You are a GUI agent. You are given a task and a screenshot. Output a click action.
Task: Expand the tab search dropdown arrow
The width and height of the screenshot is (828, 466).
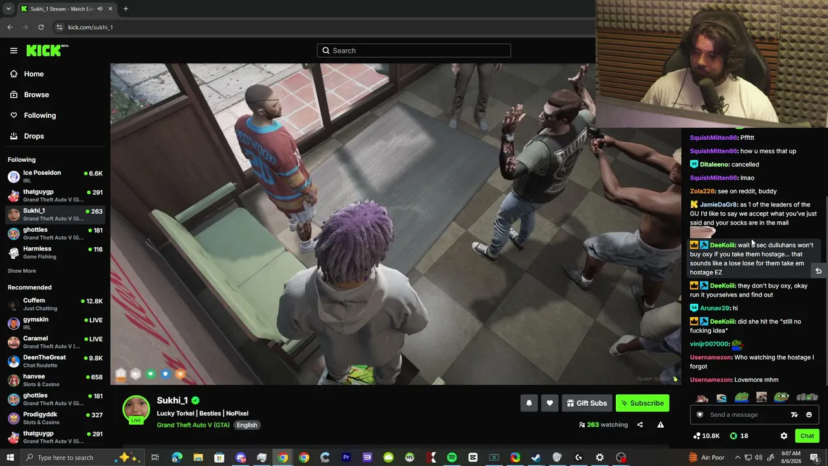click(x=8, y=9)
